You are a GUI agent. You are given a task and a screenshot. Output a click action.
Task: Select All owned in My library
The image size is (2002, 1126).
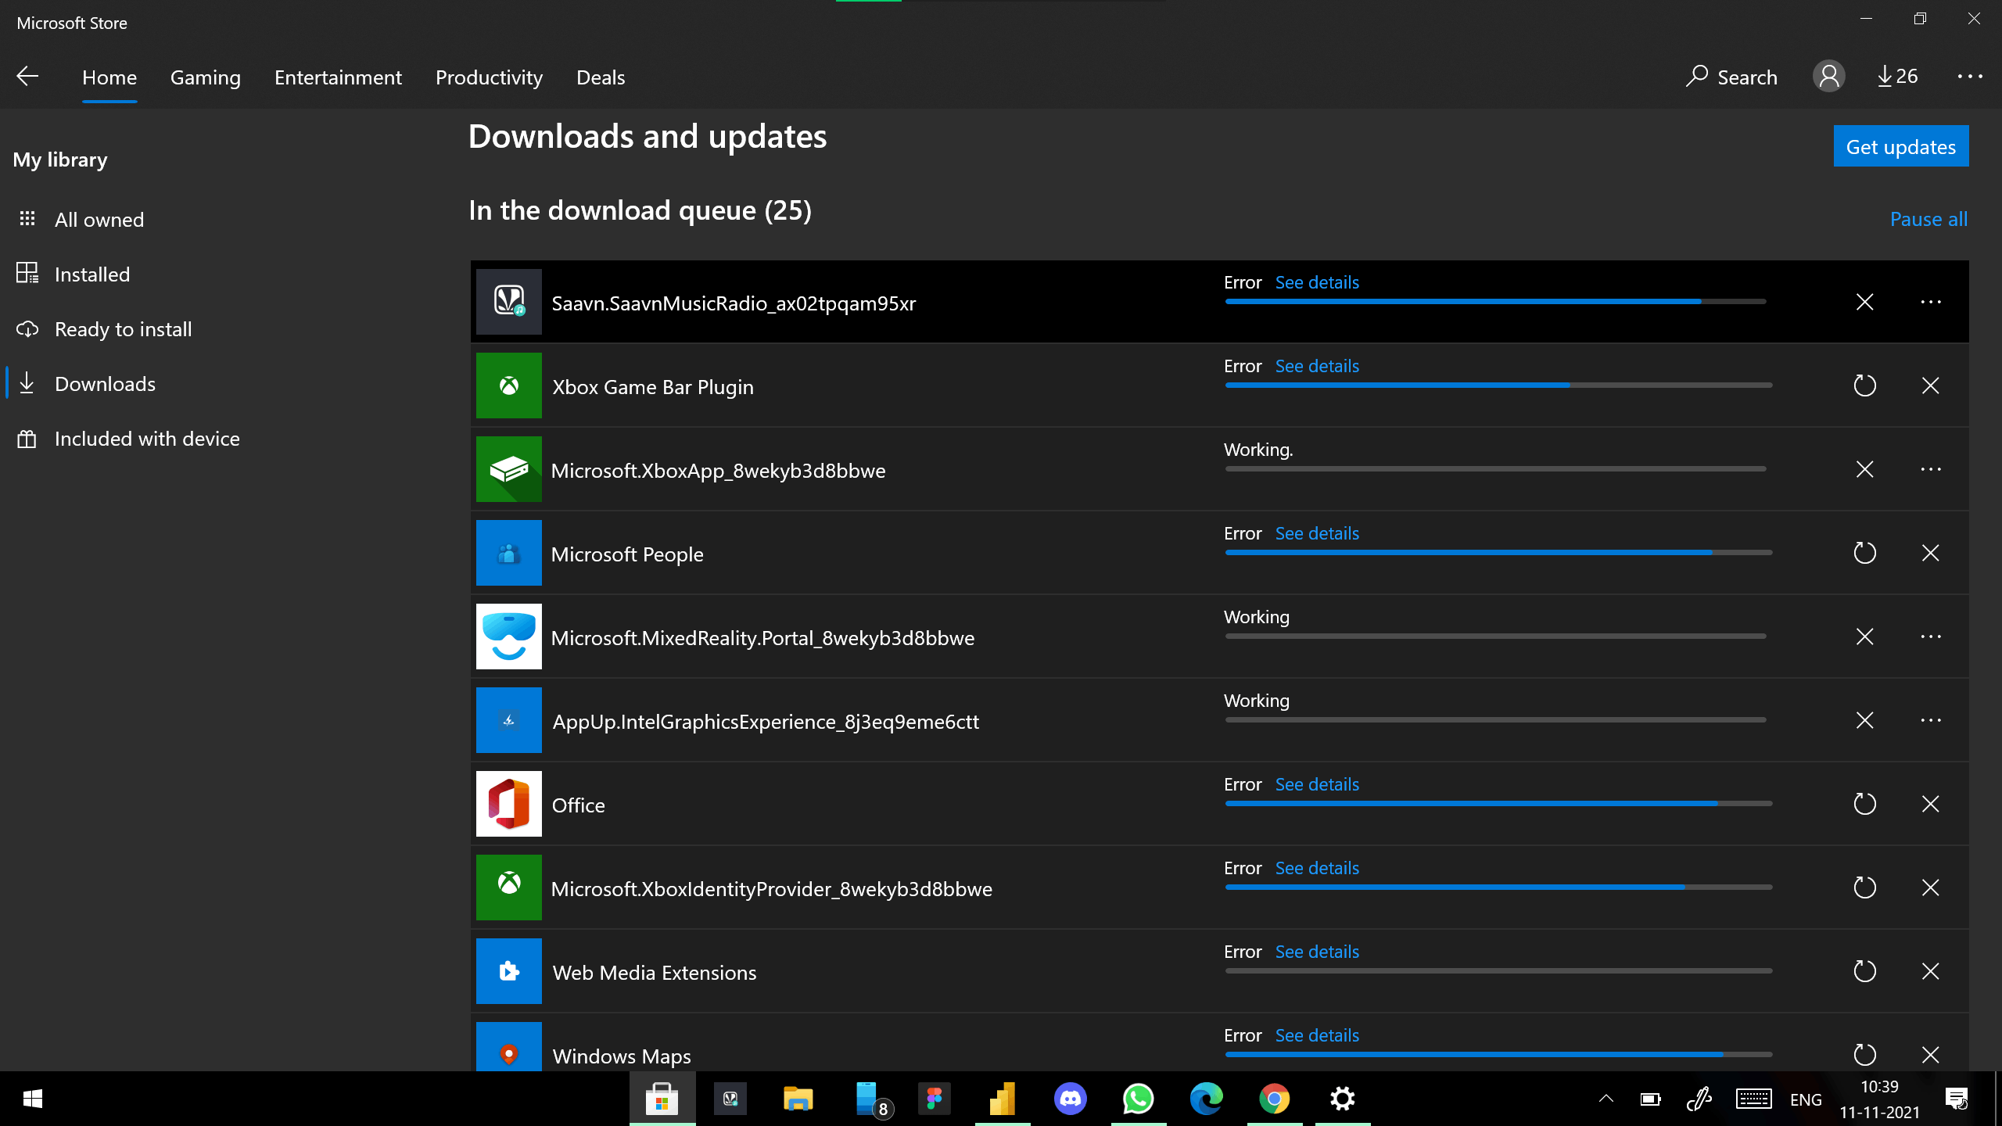[x=99, y=220]
